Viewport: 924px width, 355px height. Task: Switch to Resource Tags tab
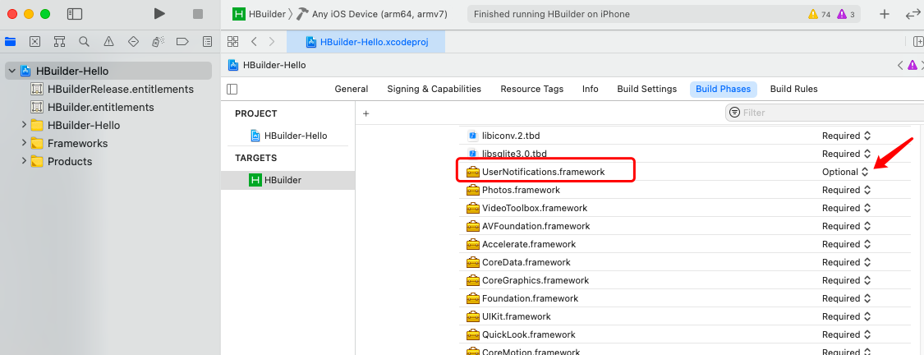click(x=531, y=89)
